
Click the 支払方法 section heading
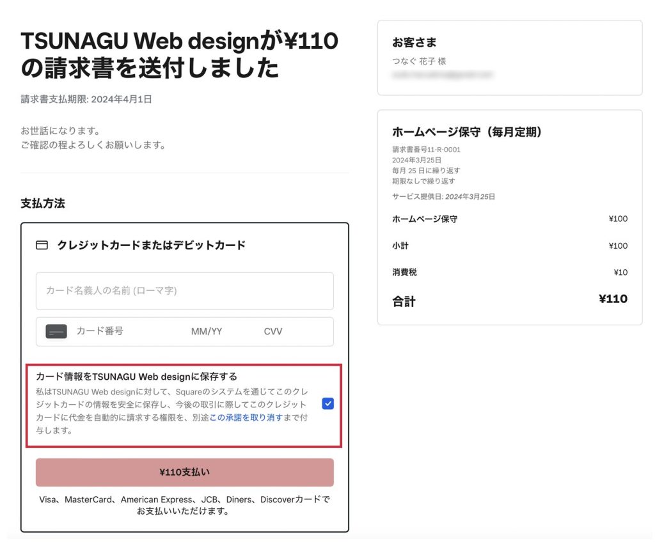pos(43,204)
